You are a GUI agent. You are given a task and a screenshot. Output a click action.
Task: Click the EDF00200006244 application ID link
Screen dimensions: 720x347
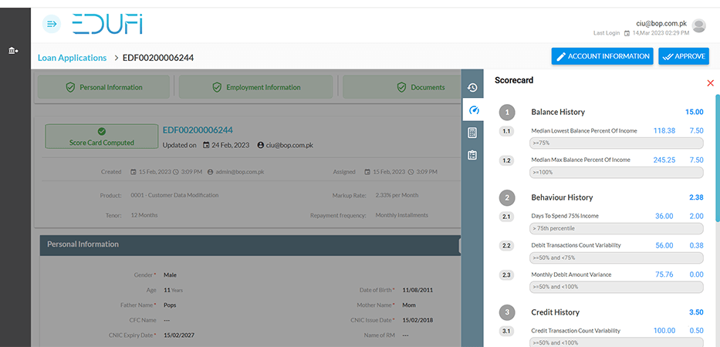click(x=198, y=130)
